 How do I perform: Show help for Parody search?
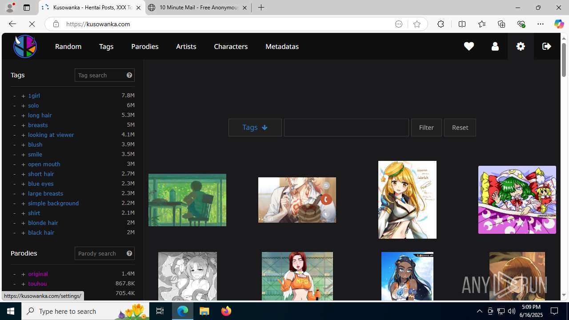129,253
